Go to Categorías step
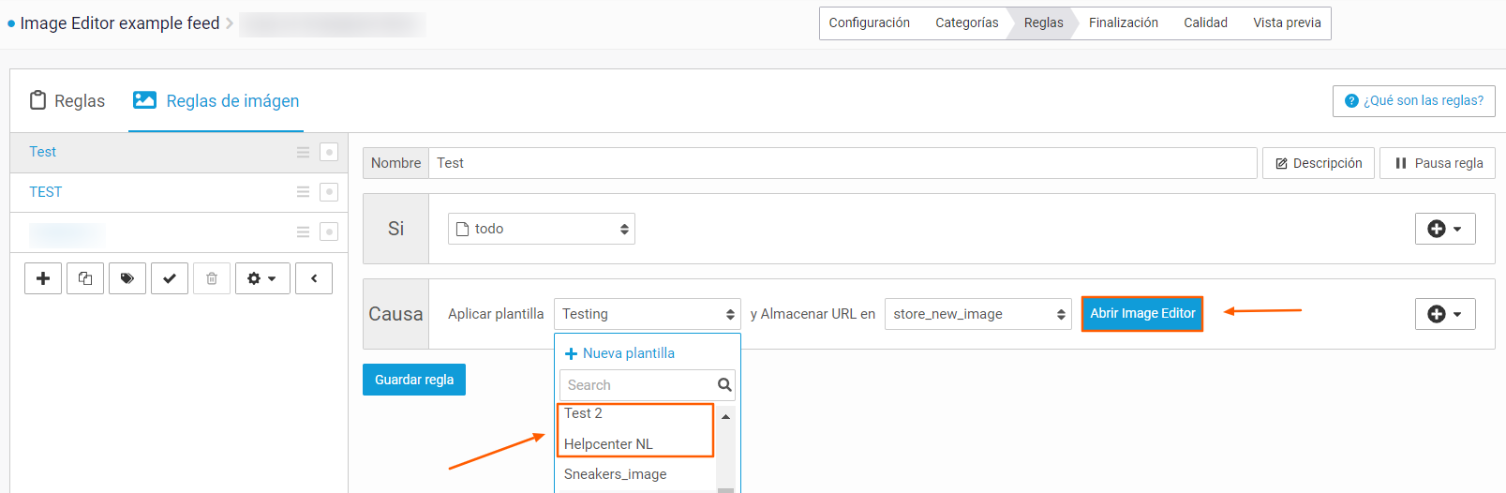 966,23
